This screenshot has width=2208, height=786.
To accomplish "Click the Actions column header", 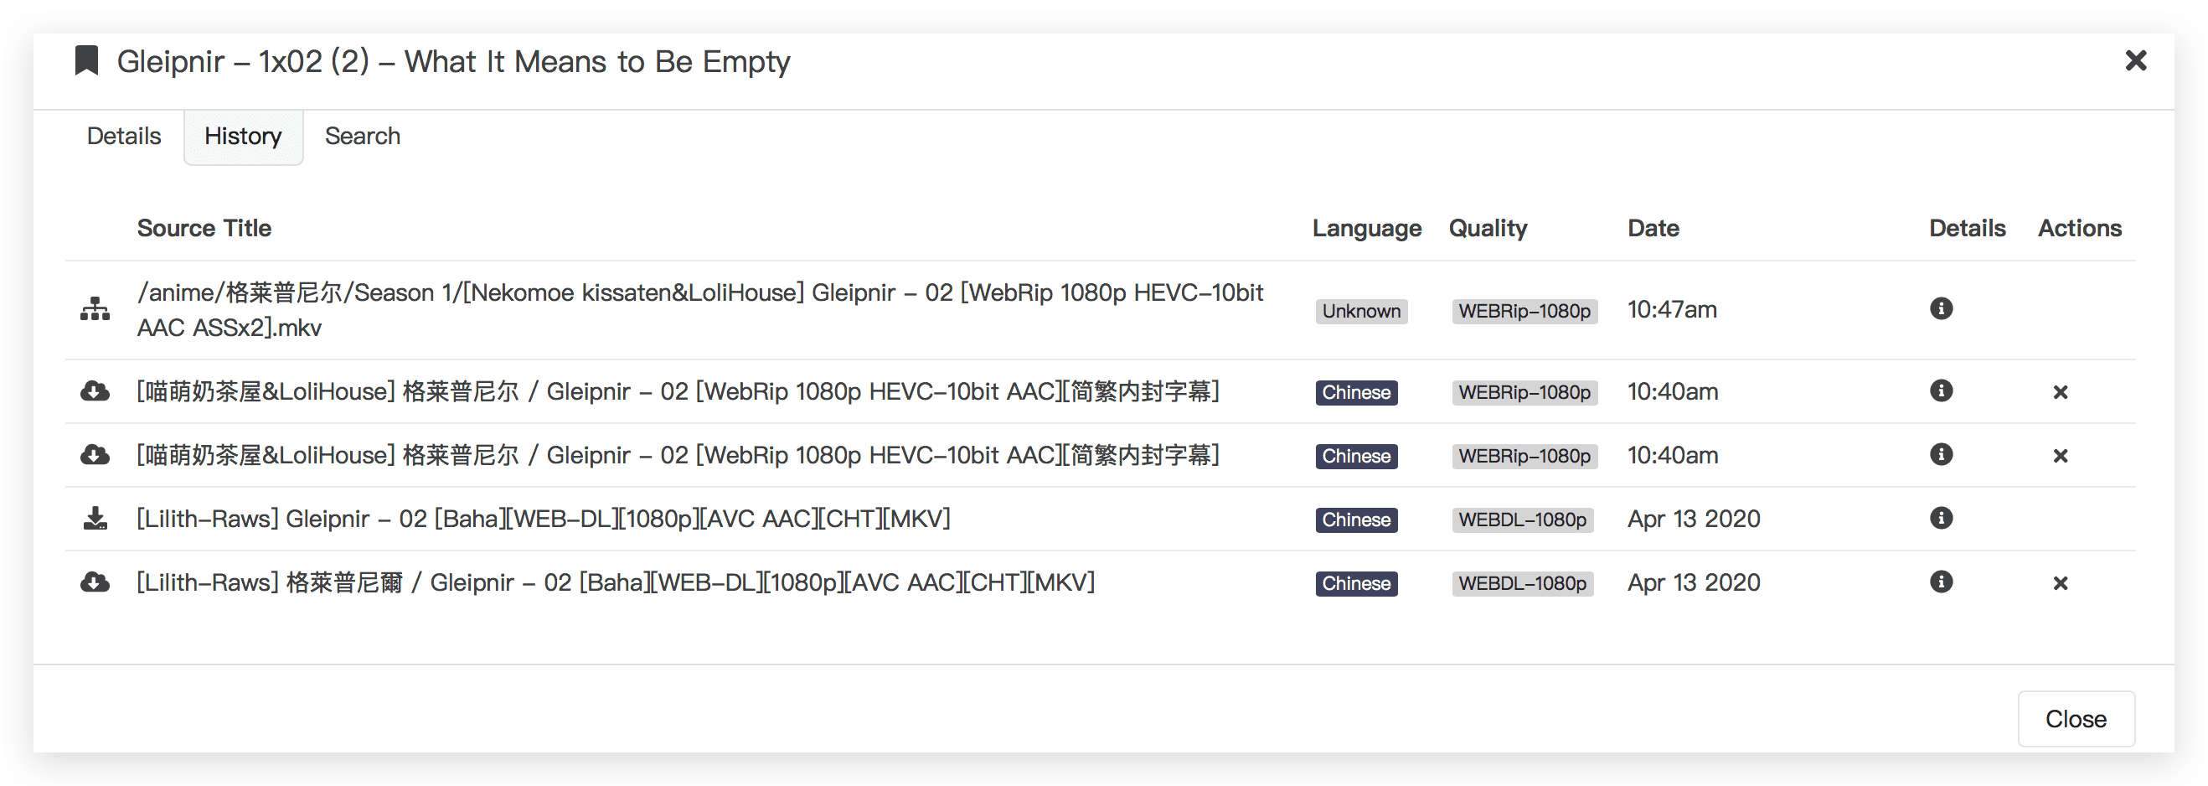I will pyautogui.click(x=2080, y=228).
